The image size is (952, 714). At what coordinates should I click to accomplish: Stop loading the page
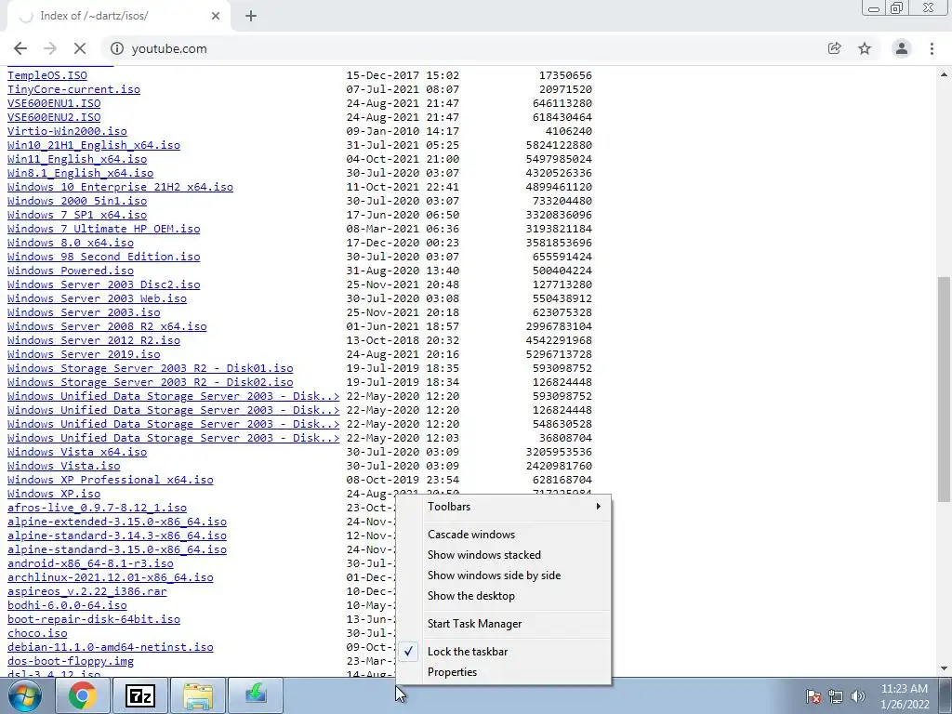[80, 48]
